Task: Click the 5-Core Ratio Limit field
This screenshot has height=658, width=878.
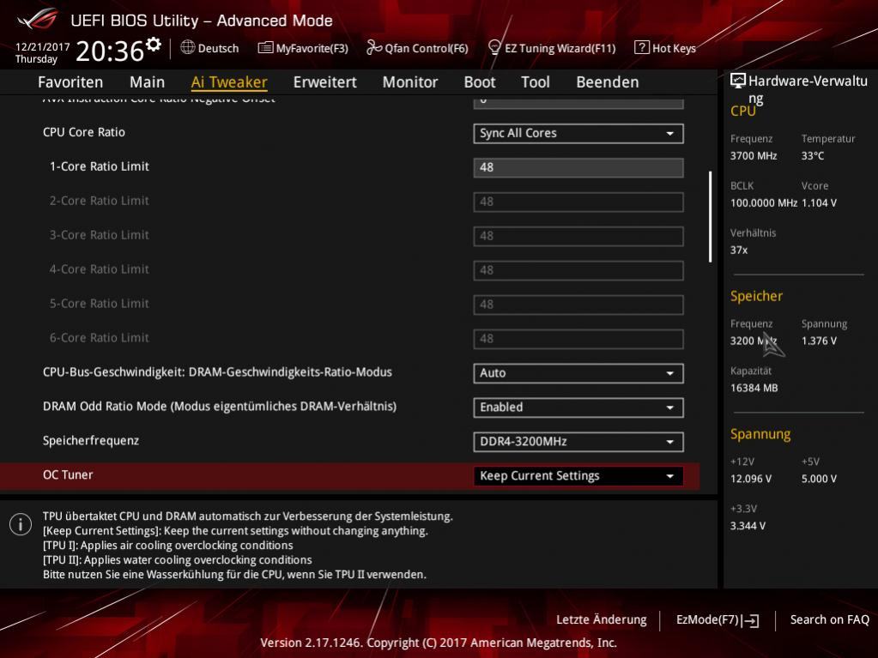Action: click(578, 305)
